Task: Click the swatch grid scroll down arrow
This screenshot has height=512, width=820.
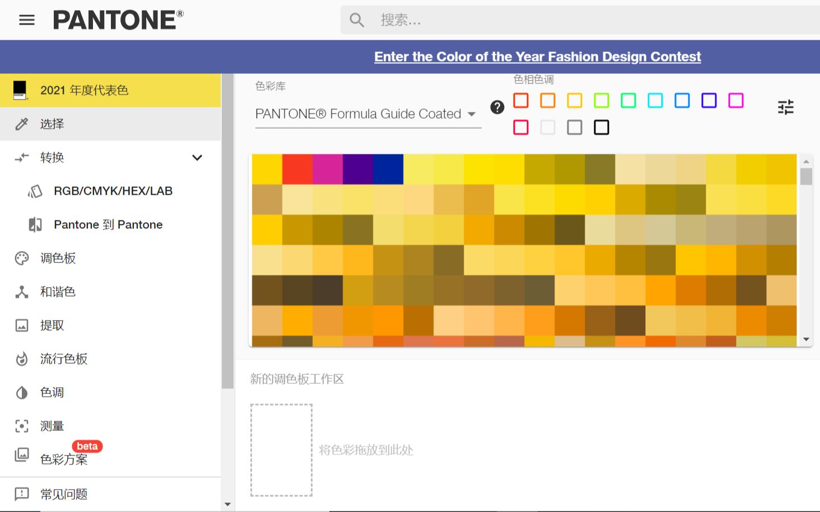Action: point(806,339)
